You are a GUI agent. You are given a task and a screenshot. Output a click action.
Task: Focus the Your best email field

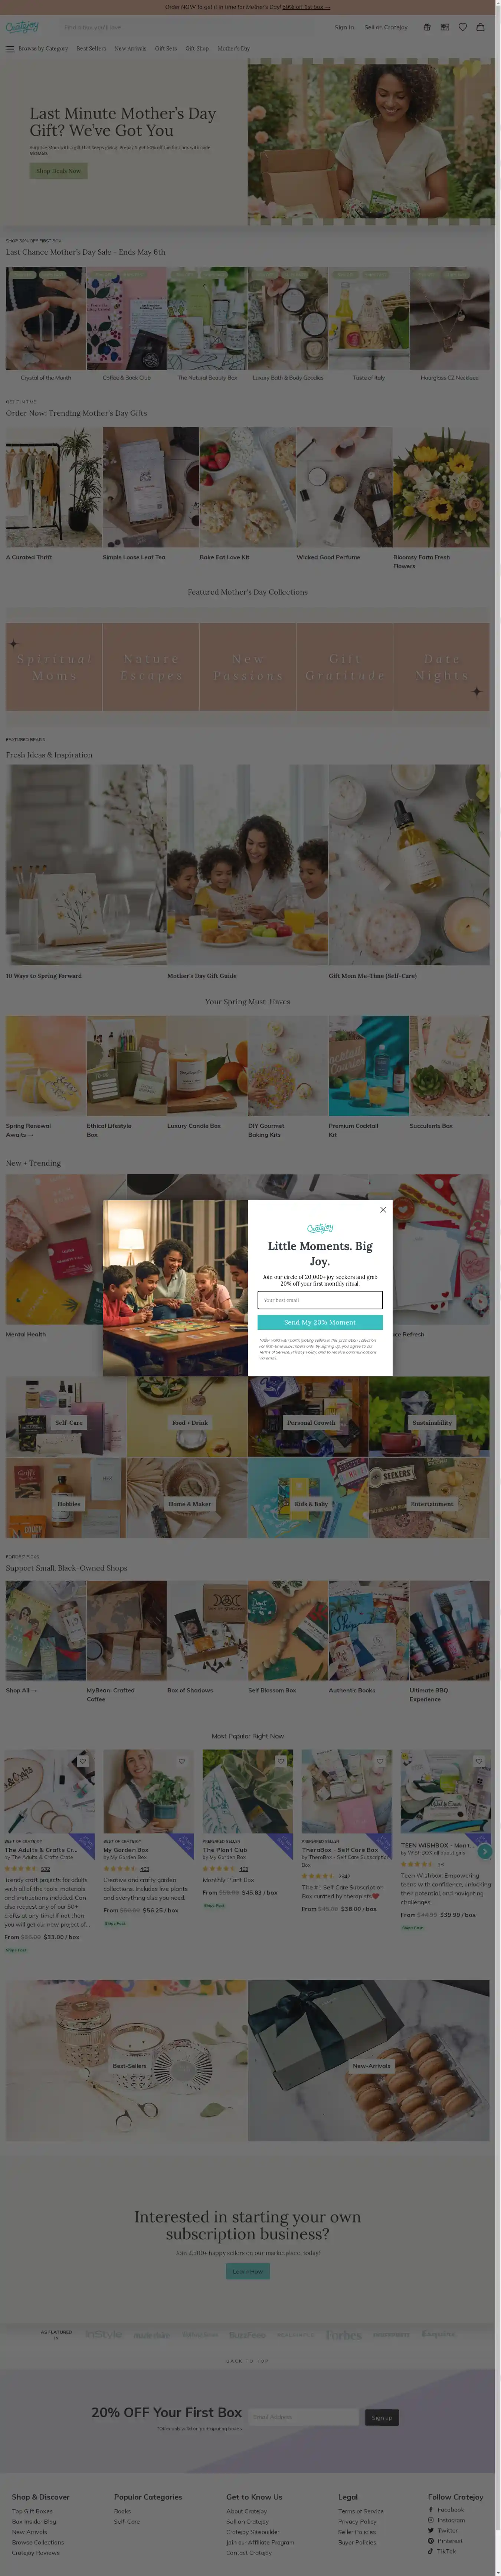pos(320,1300)
